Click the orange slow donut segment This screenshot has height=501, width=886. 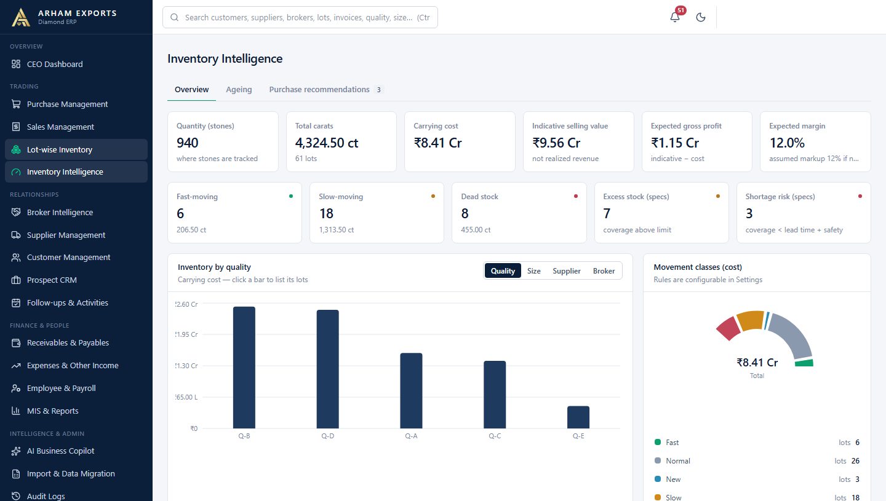[x=750, y=320]
